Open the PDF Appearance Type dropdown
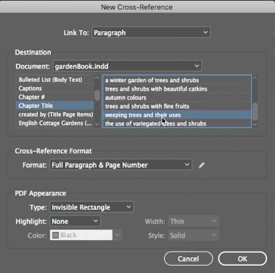 pos(92,207)
